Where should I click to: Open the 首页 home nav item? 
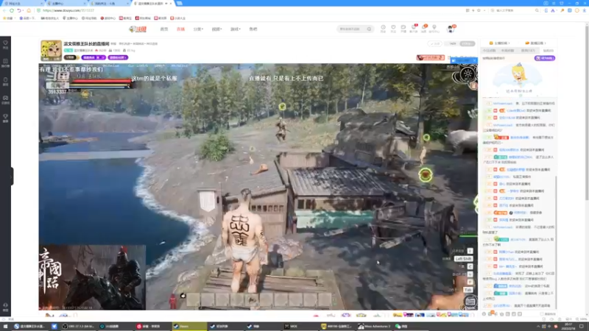(164, 29)
